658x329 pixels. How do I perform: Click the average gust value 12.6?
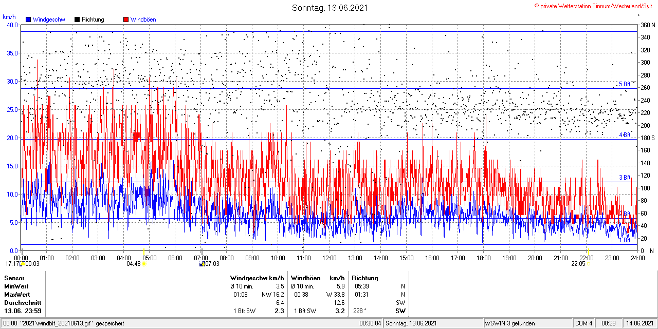click(339, 303)
